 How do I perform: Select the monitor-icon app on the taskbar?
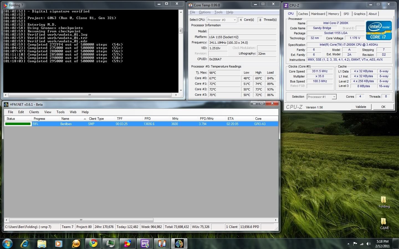point(111,243)
